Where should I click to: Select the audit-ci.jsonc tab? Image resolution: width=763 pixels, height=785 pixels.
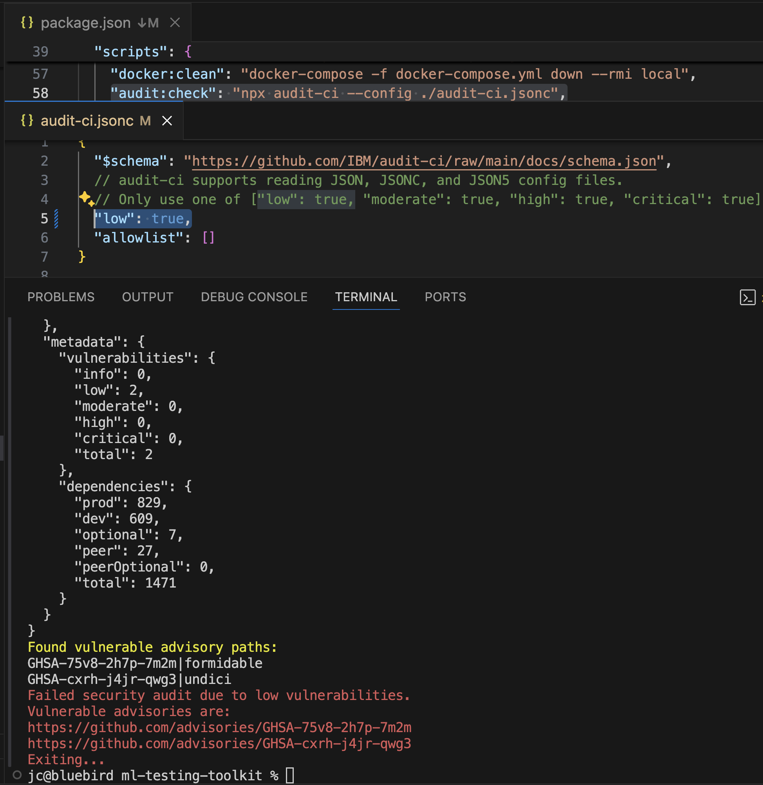pos(94,121)
